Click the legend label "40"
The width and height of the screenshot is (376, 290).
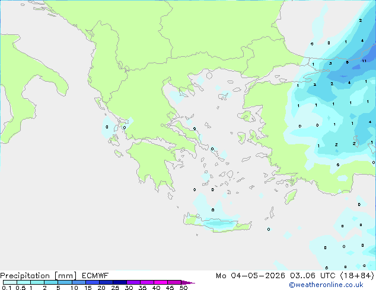tap(156, 288)
